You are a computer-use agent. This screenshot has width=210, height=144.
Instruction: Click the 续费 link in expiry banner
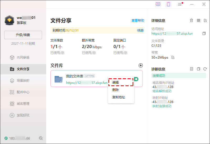click(x=140, y=30)
